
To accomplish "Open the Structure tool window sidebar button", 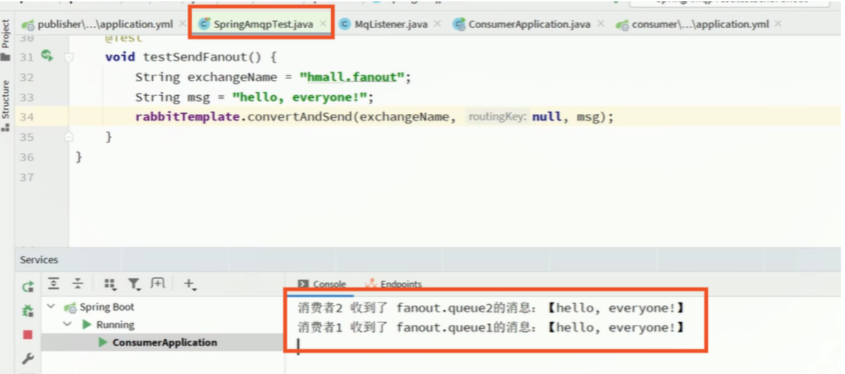I will tap(5, 106).
